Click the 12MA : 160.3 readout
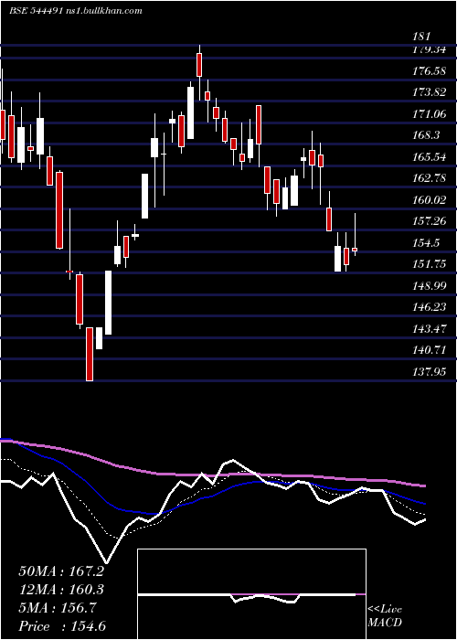 61,590
